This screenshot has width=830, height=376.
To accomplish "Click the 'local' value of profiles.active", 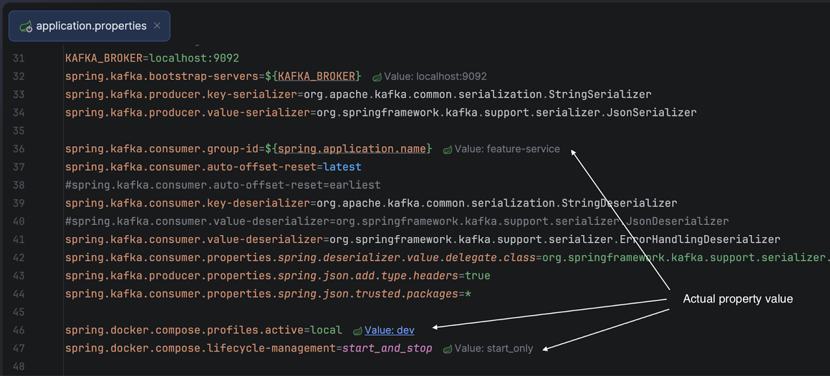I will pos(326,330).
